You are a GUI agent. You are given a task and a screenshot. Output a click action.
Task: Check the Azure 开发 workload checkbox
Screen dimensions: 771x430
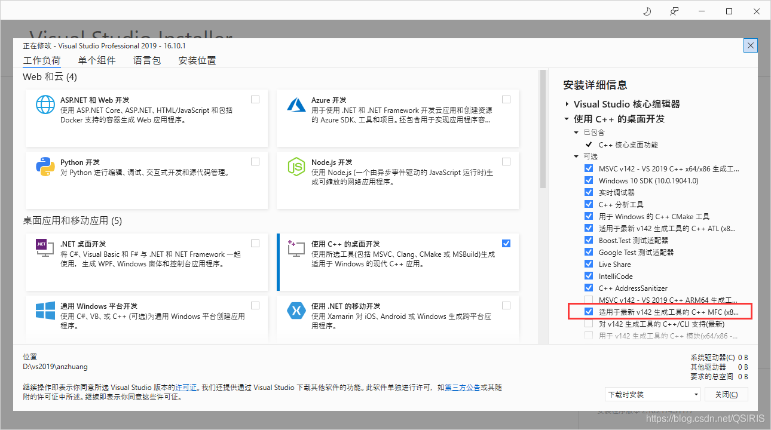tap(506, 100)
